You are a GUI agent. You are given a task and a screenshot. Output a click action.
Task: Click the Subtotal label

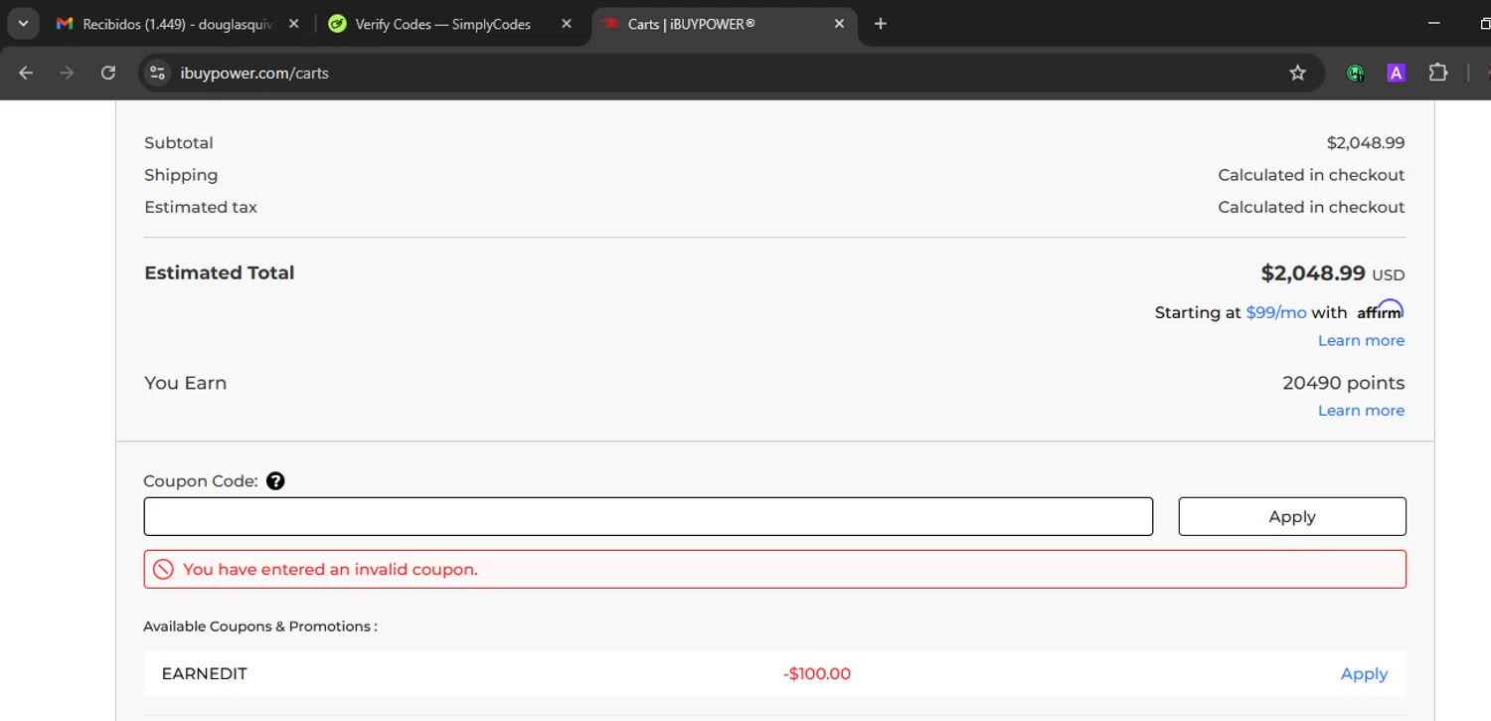(179, 143)
